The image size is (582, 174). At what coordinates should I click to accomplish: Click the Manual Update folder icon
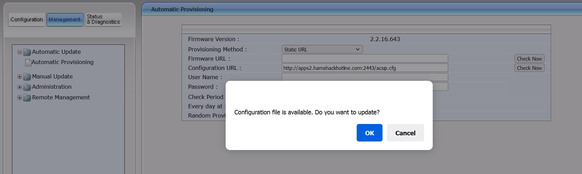point(27,77)
